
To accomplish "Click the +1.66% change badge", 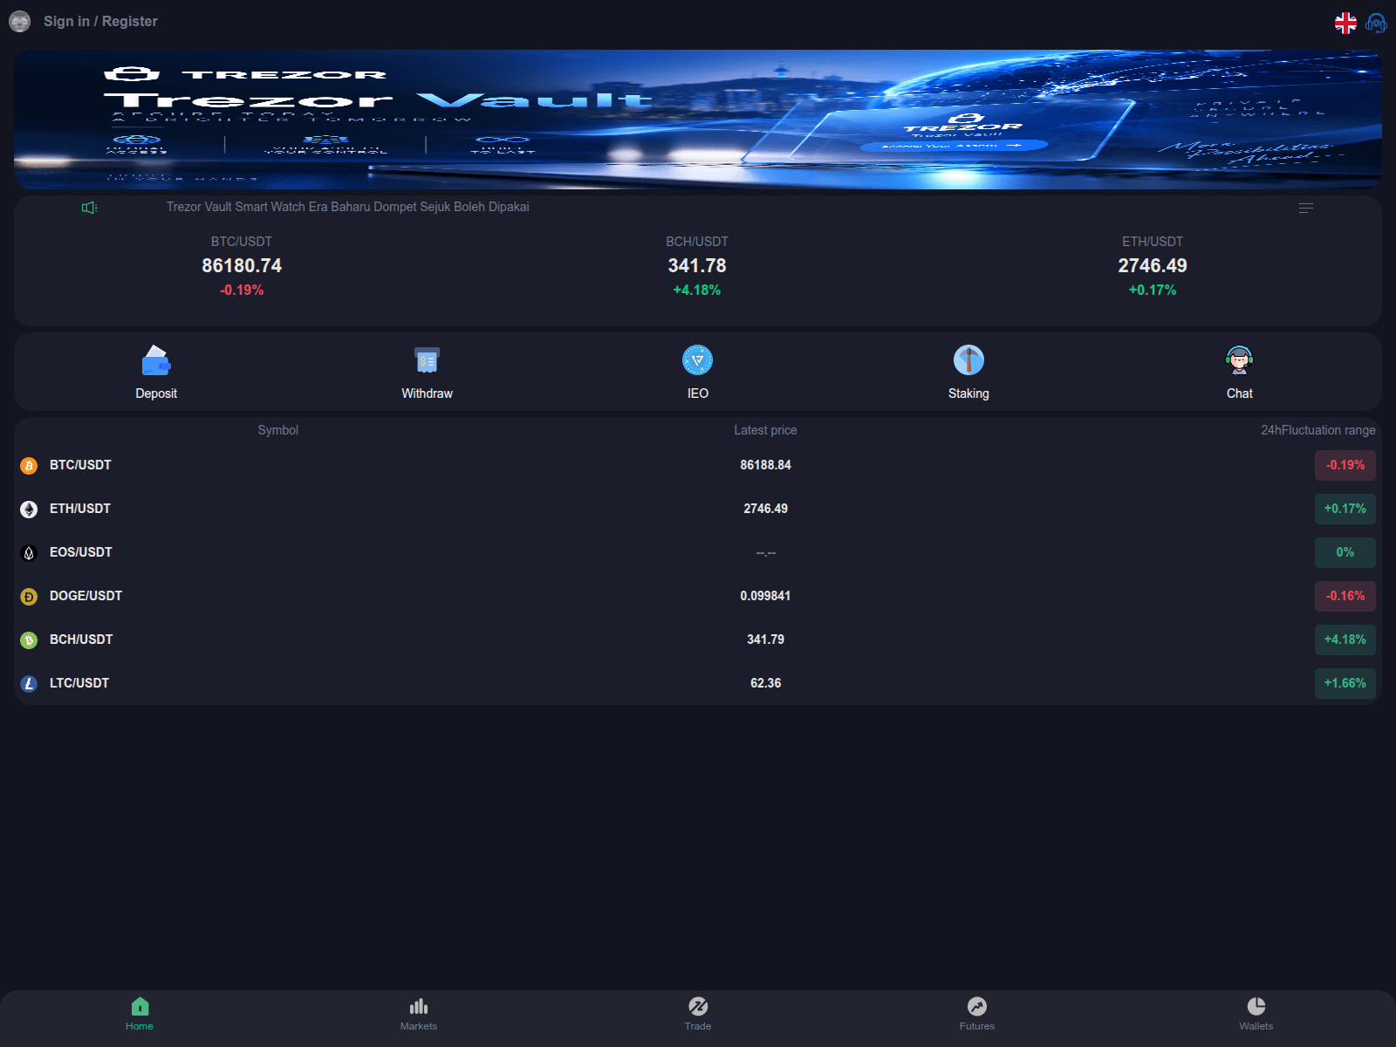I will 1345,683.
